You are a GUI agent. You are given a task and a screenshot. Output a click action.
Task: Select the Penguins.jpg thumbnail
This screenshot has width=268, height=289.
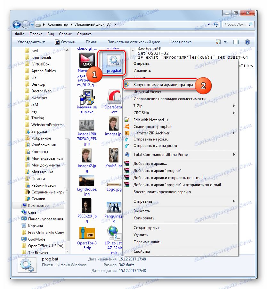(114, 207)
